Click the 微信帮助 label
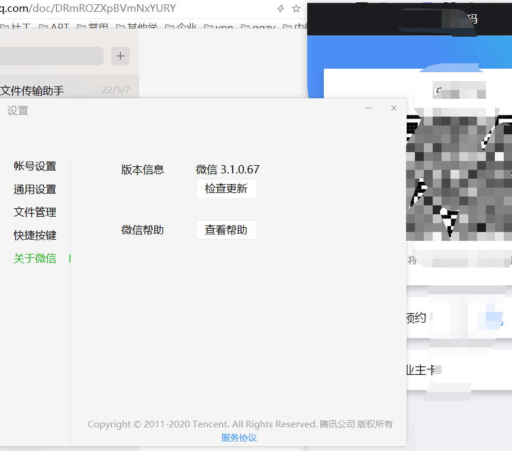Screen dimensions: 512x451 [x=143, y=230]
